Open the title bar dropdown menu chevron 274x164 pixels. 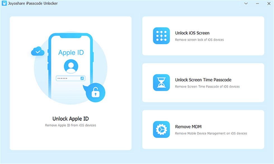(x=246, y=3)
